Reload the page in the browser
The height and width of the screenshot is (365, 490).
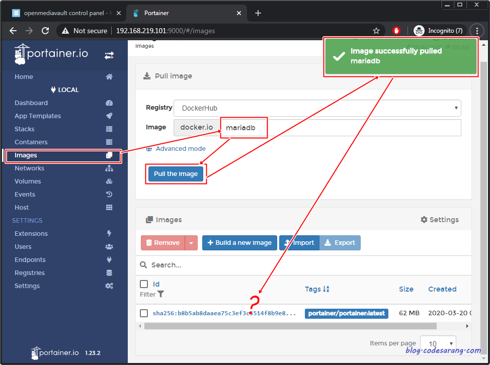[45, 31]
